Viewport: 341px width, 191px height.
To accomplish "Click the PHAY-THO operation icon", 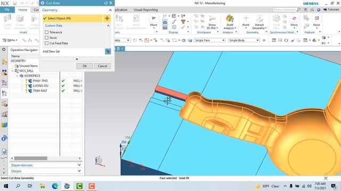I will (x=30, y=81).
